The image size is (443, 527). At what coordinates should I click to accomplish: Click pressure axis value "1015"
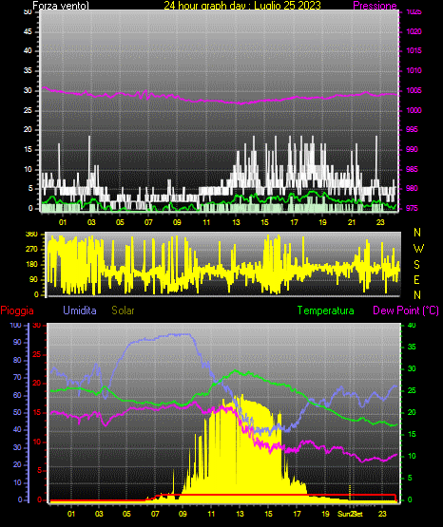(414, 50)
